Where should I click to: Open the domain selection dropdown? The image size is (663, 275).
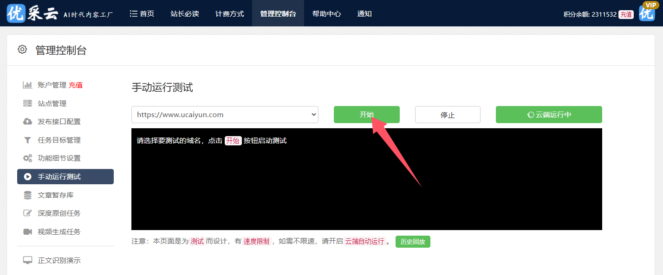point(225,115)
